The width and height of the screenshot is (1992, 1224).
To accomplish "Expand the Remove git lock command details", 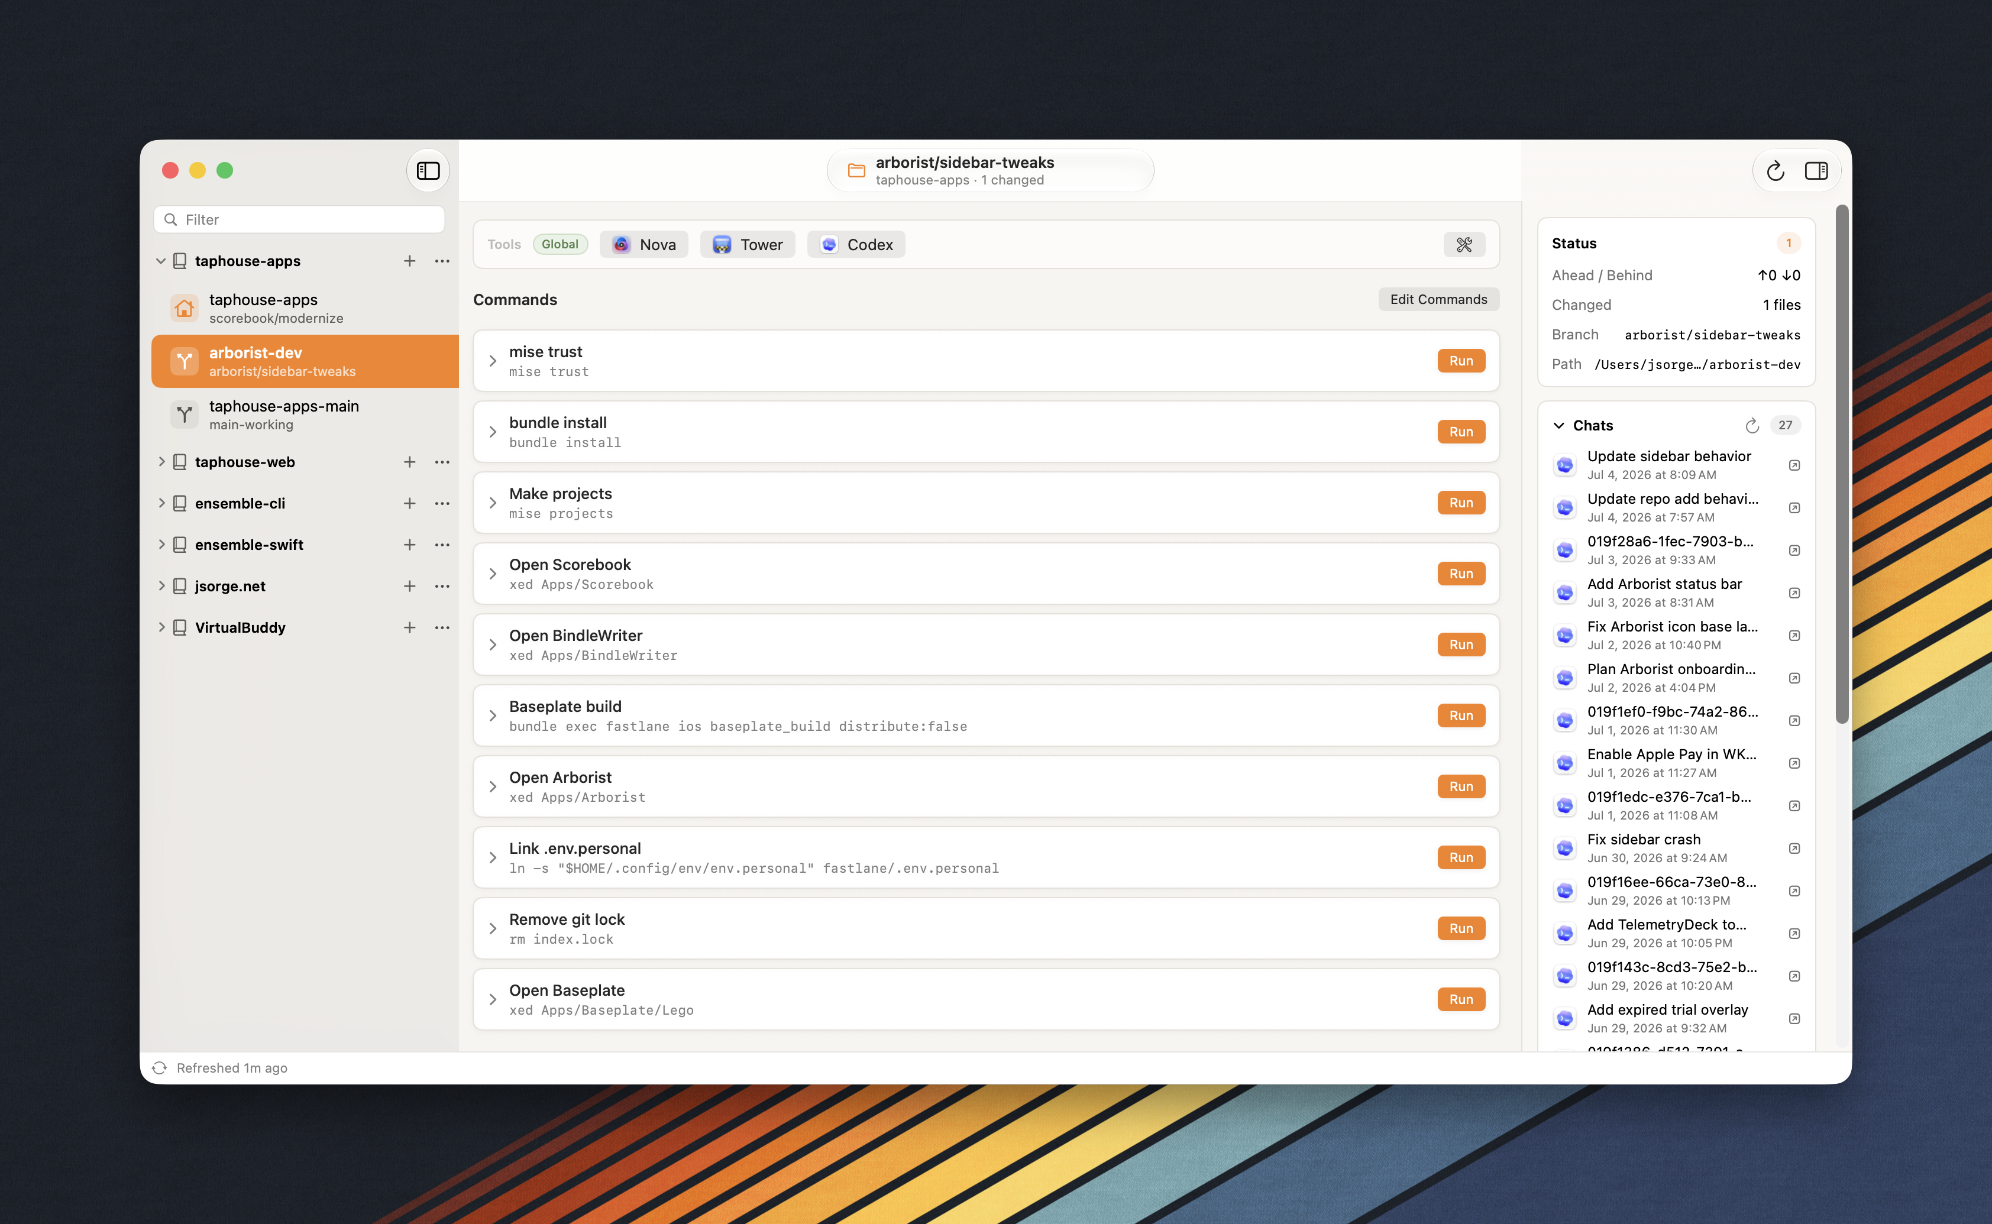I will tap(492, 928).
